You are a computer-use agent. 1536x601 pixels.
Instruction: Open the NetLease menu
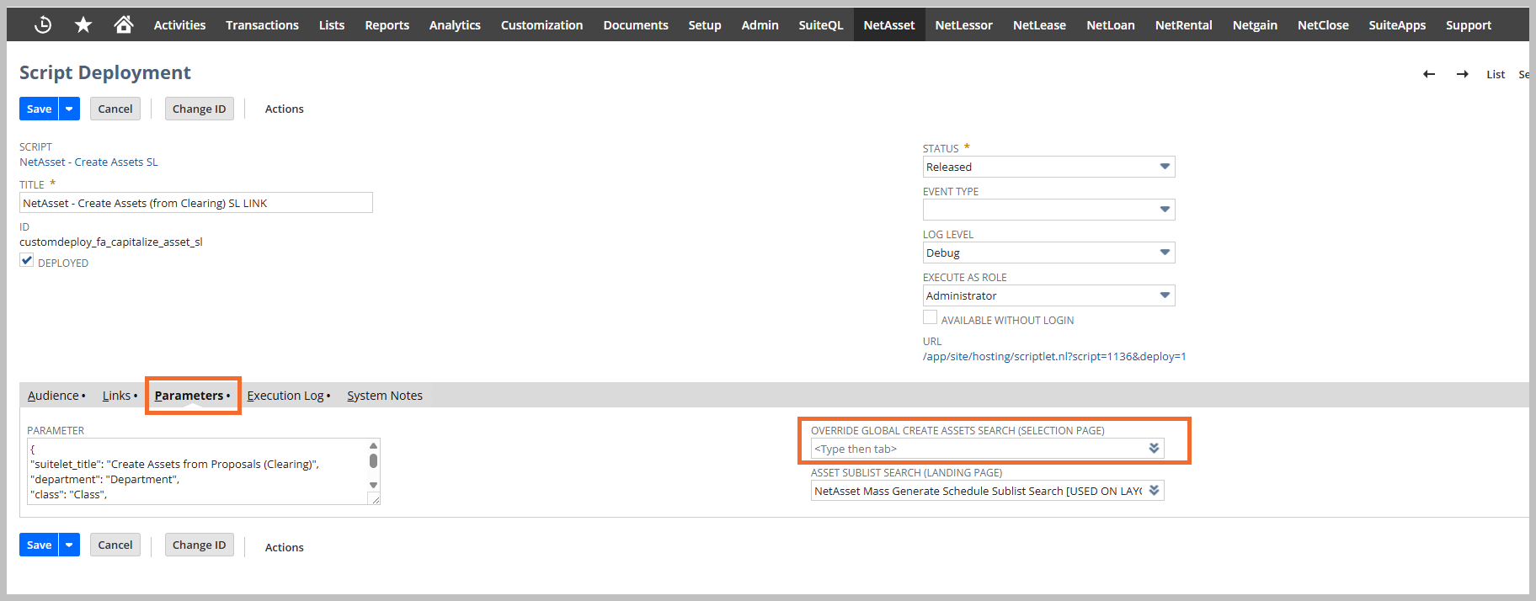tap(1039, 25)
